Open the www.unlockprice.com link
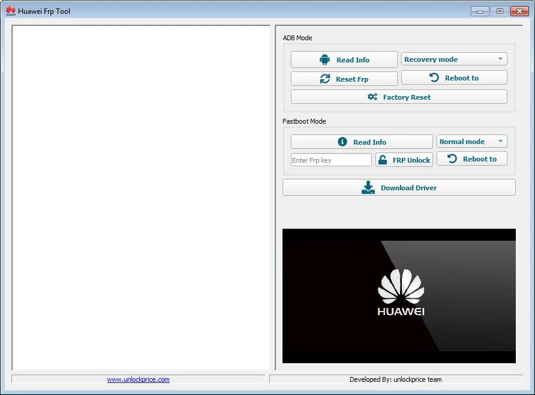Viewport: 535px width, 395px height. (x=138, y=379)
